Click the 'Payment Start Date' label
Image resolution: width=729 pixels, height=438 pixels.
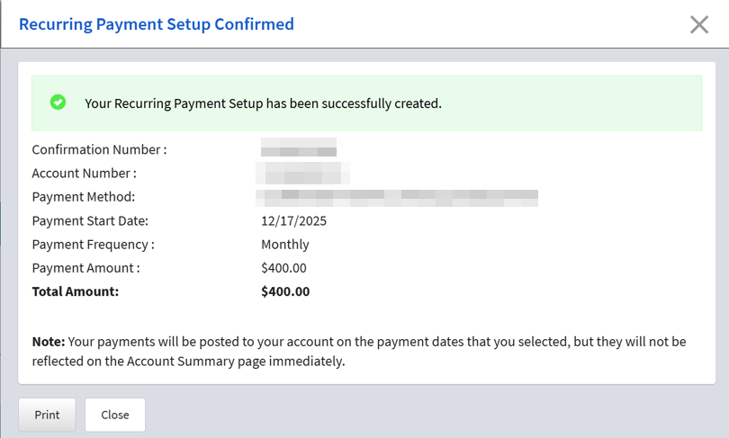coord(90,220)
